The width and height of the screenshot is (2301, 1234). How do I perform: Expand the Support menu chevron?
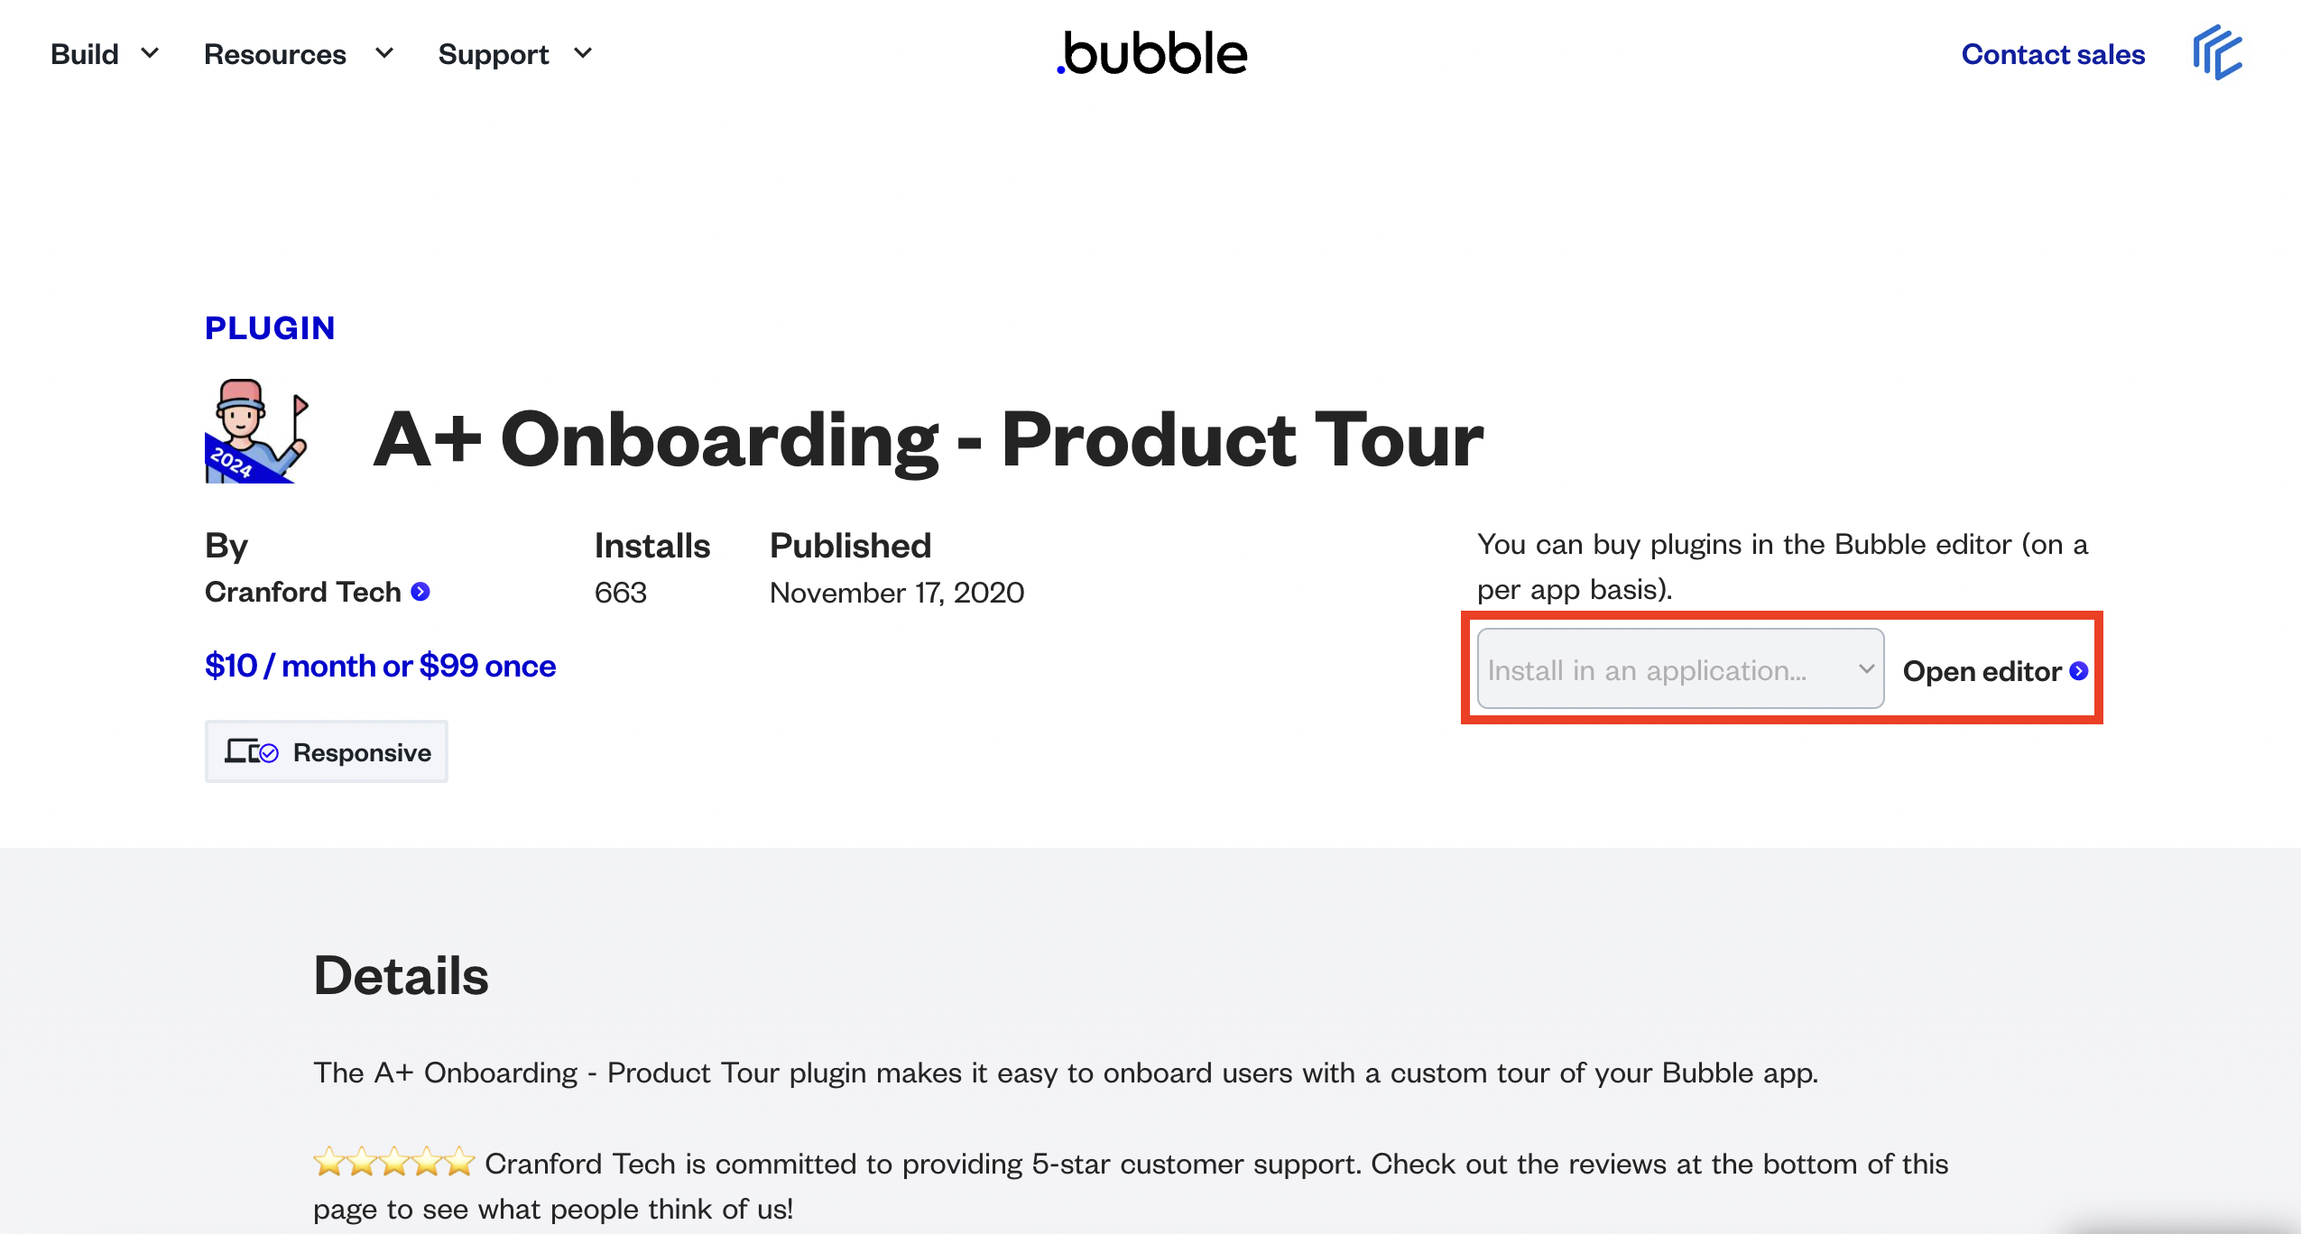[583, 53]
